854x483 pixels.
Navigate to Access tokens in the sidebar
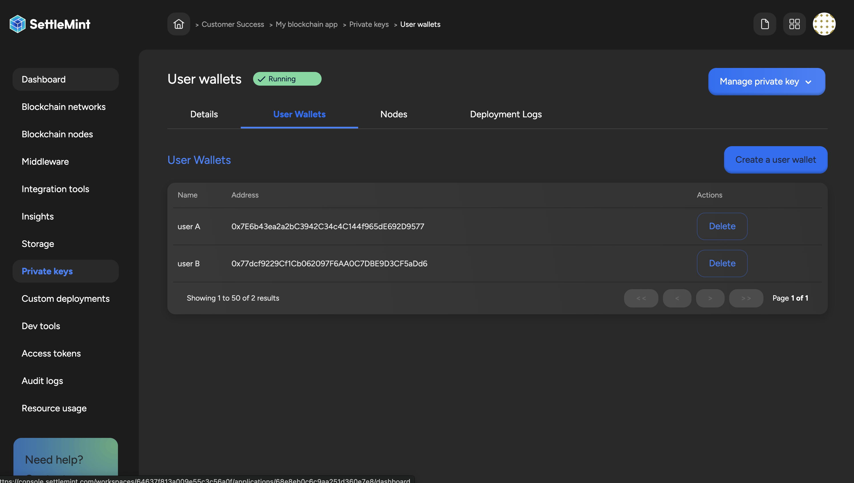coord(51,353)
